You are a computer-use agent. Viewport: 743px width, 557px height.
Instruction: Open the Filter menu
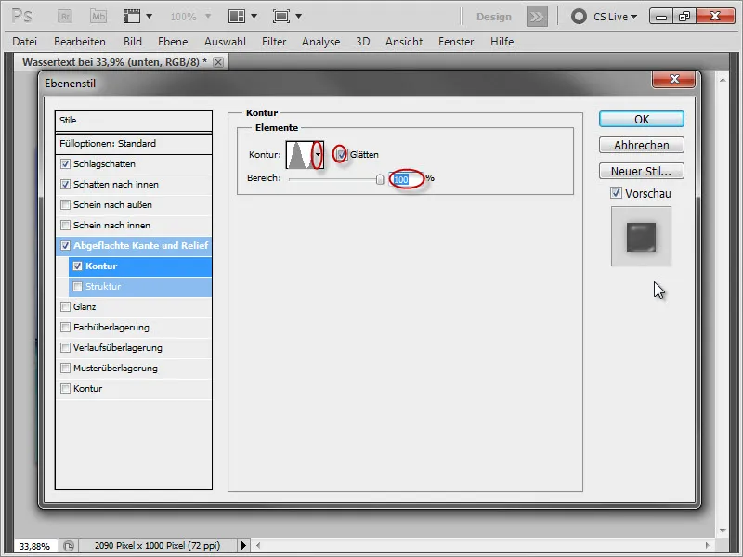pos(274,42)
